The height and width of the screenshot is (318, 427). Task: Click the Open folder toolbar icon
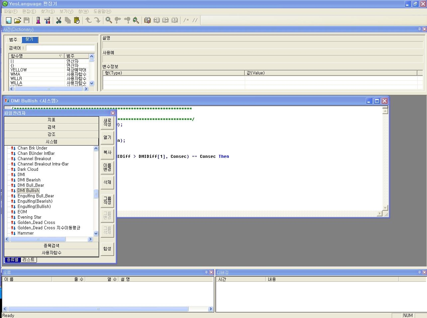click(x=18, y=20)
